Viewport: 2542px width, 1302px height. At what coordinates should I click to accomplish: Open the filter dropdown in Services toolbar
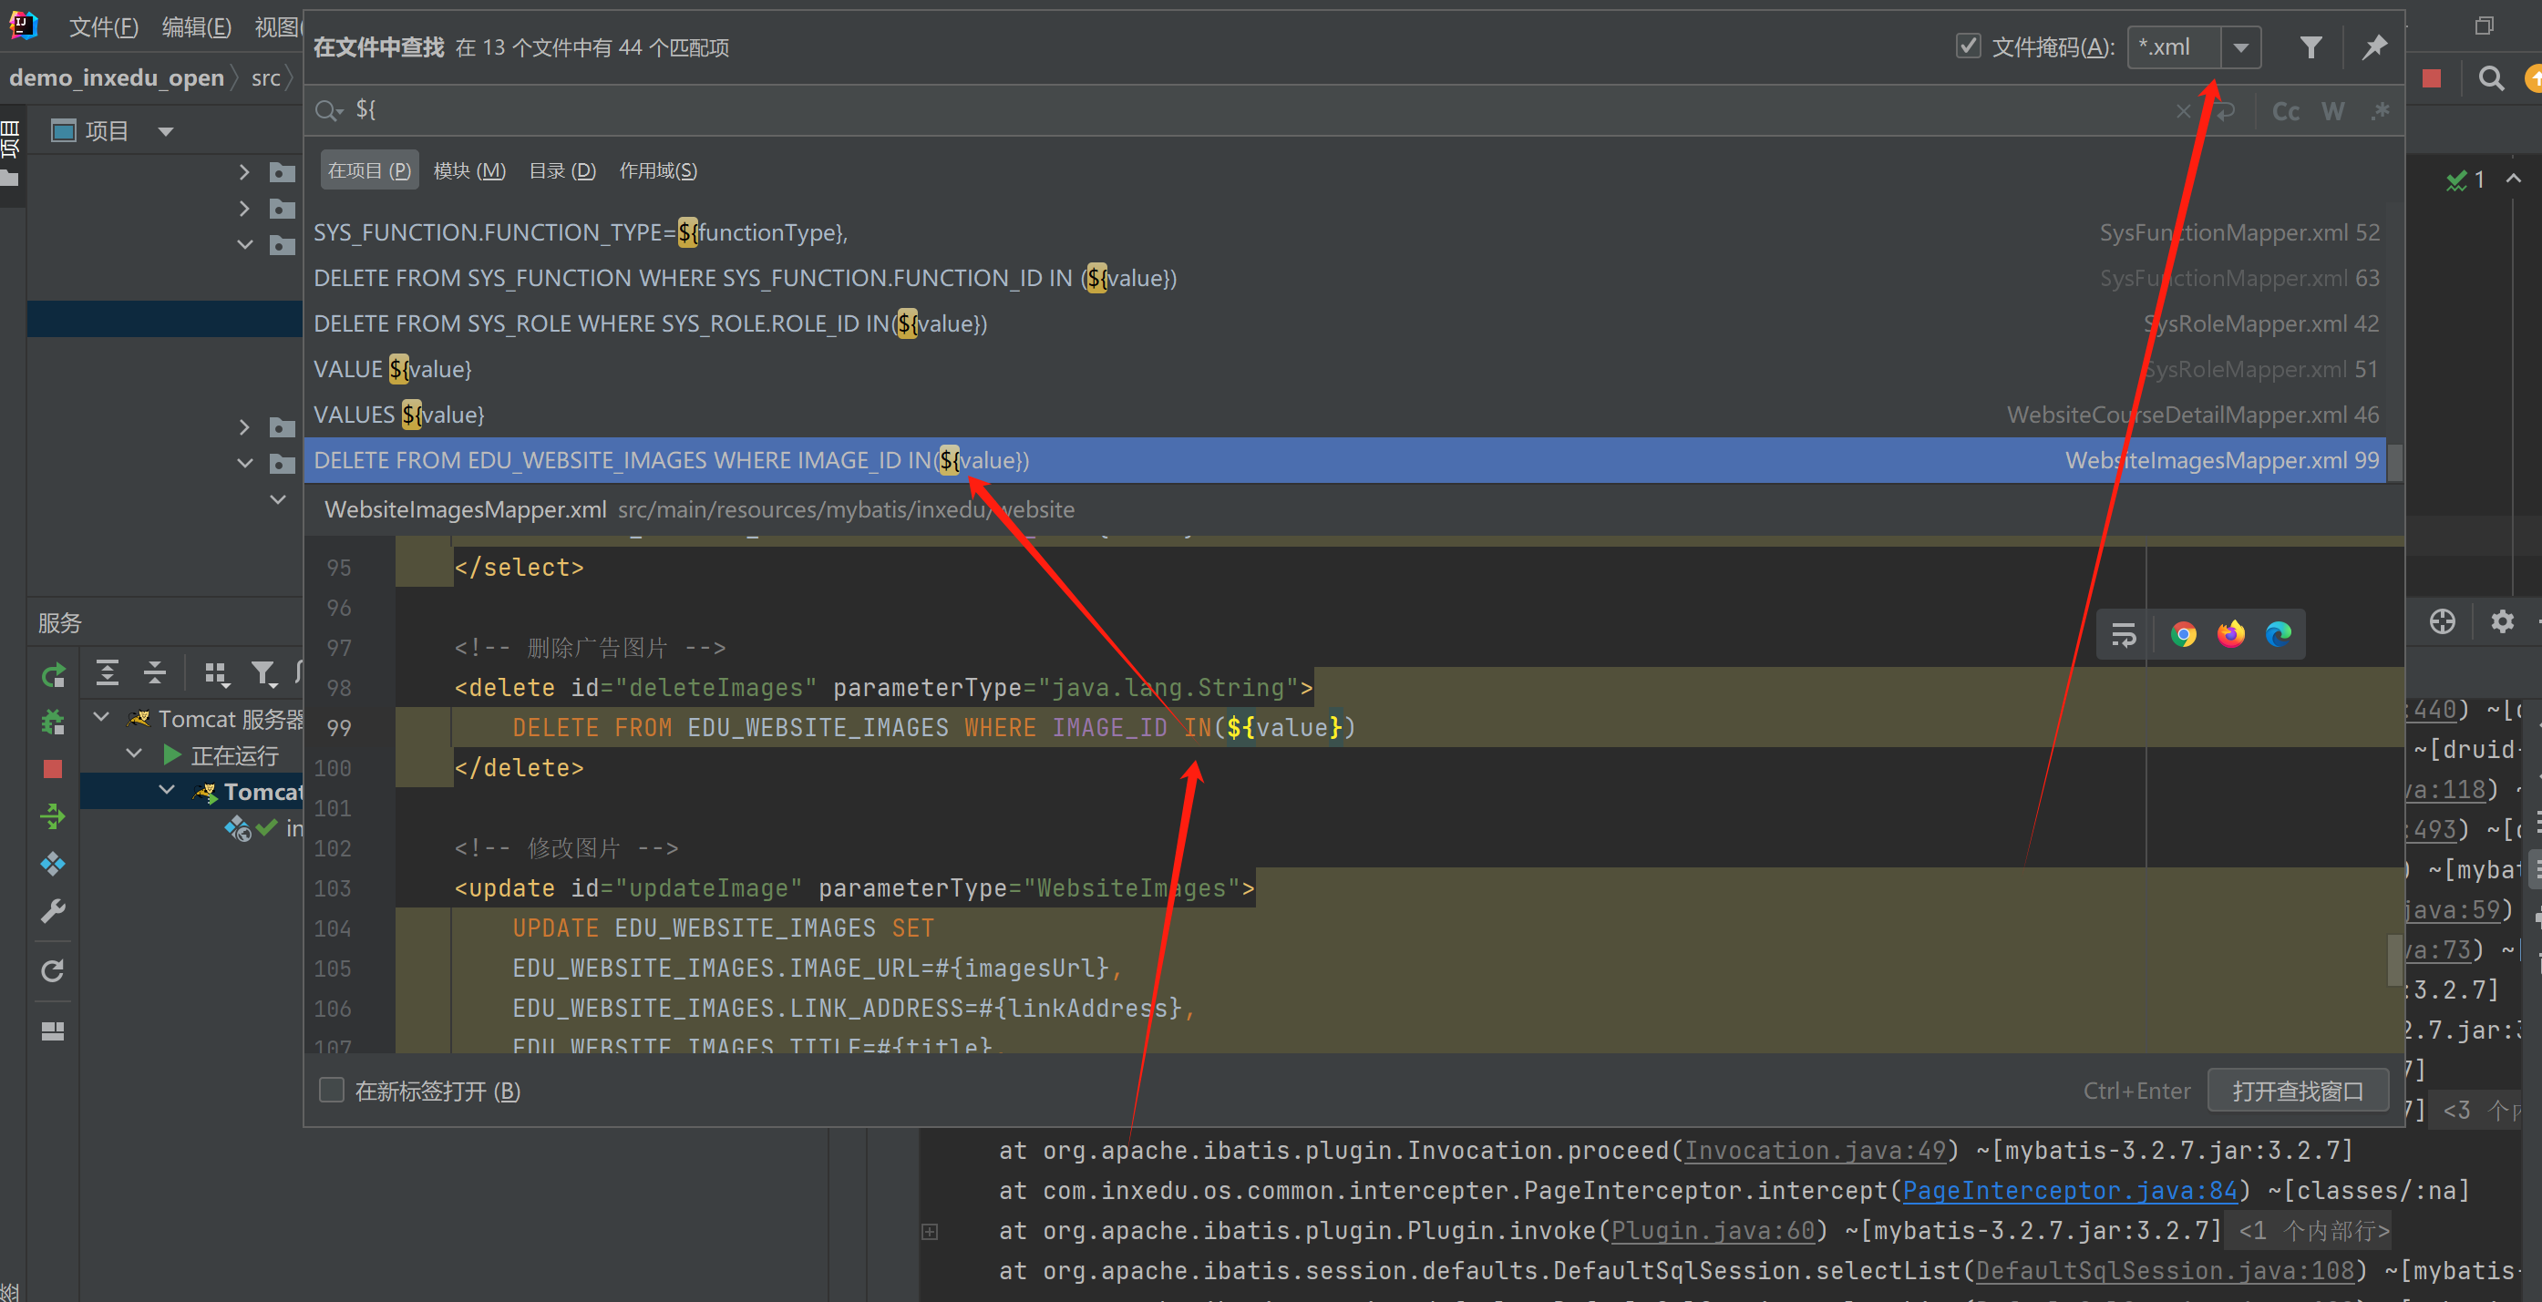263,673
